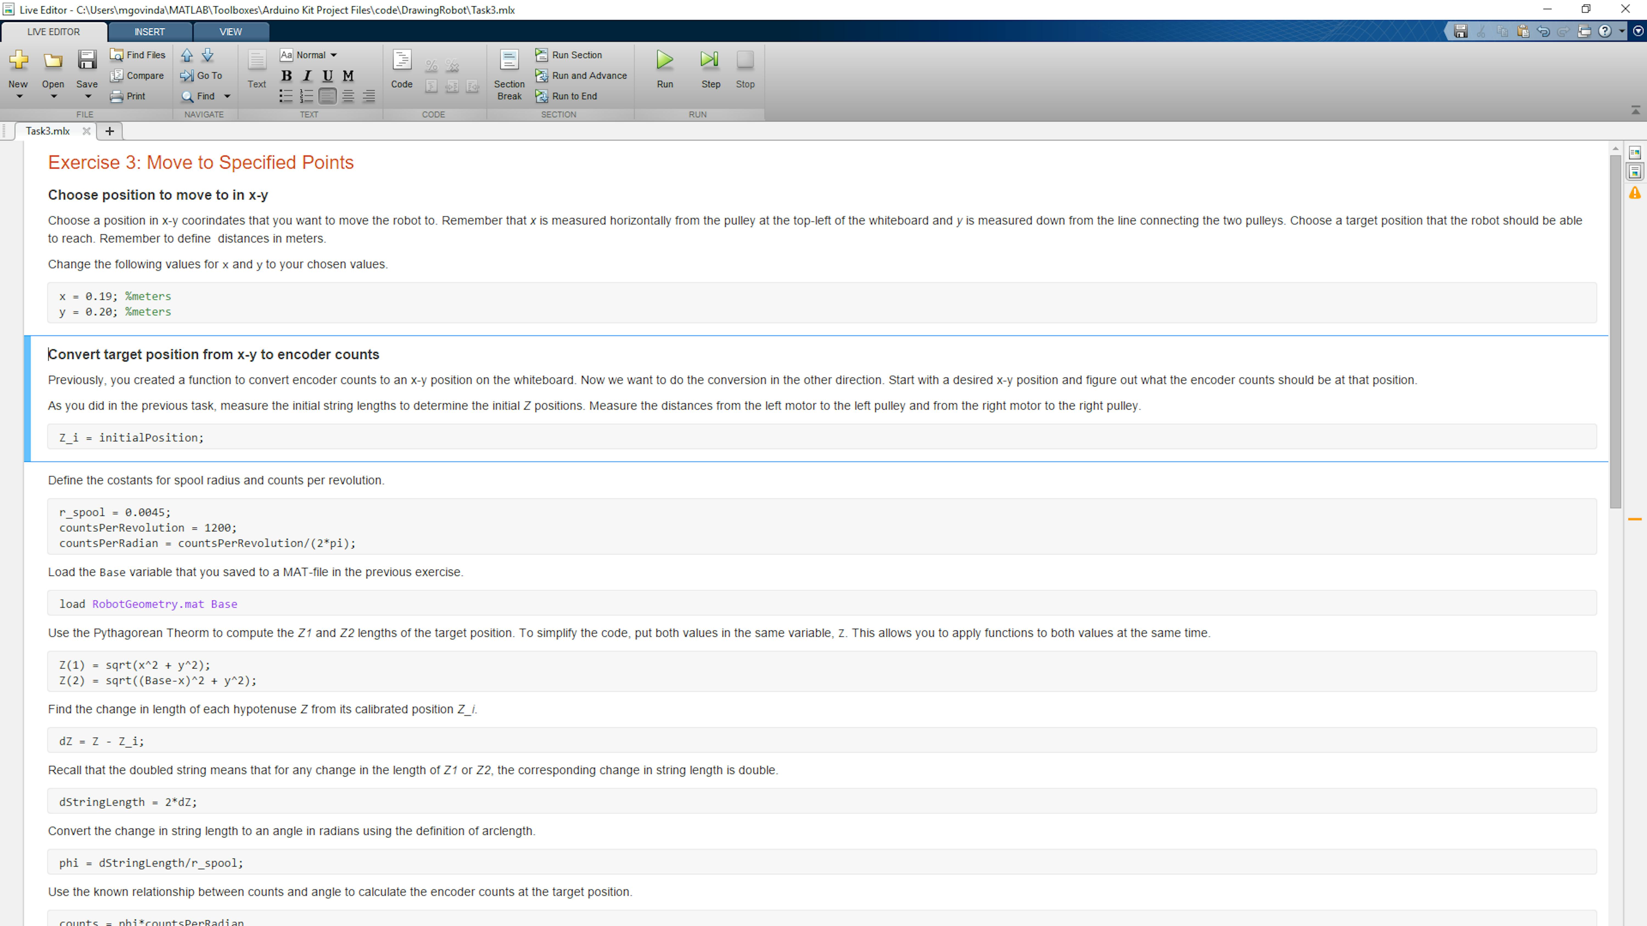Screen dimensions: 1647x926
Task: Open the Help question mark icon
Action: point(1605,31)
